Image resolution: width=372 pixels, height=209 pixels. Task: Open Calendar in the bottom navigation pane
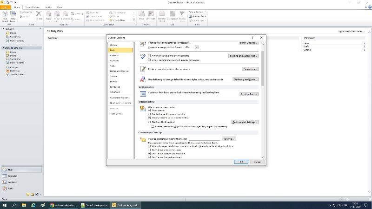point(21,176)
